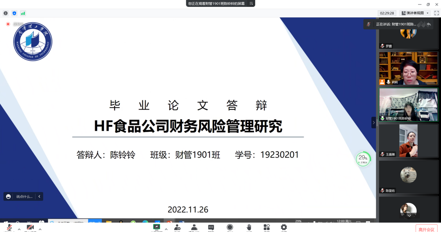Click the green share screen button
The width and height of the screenshot is (441, 232).
pos(157,227)
